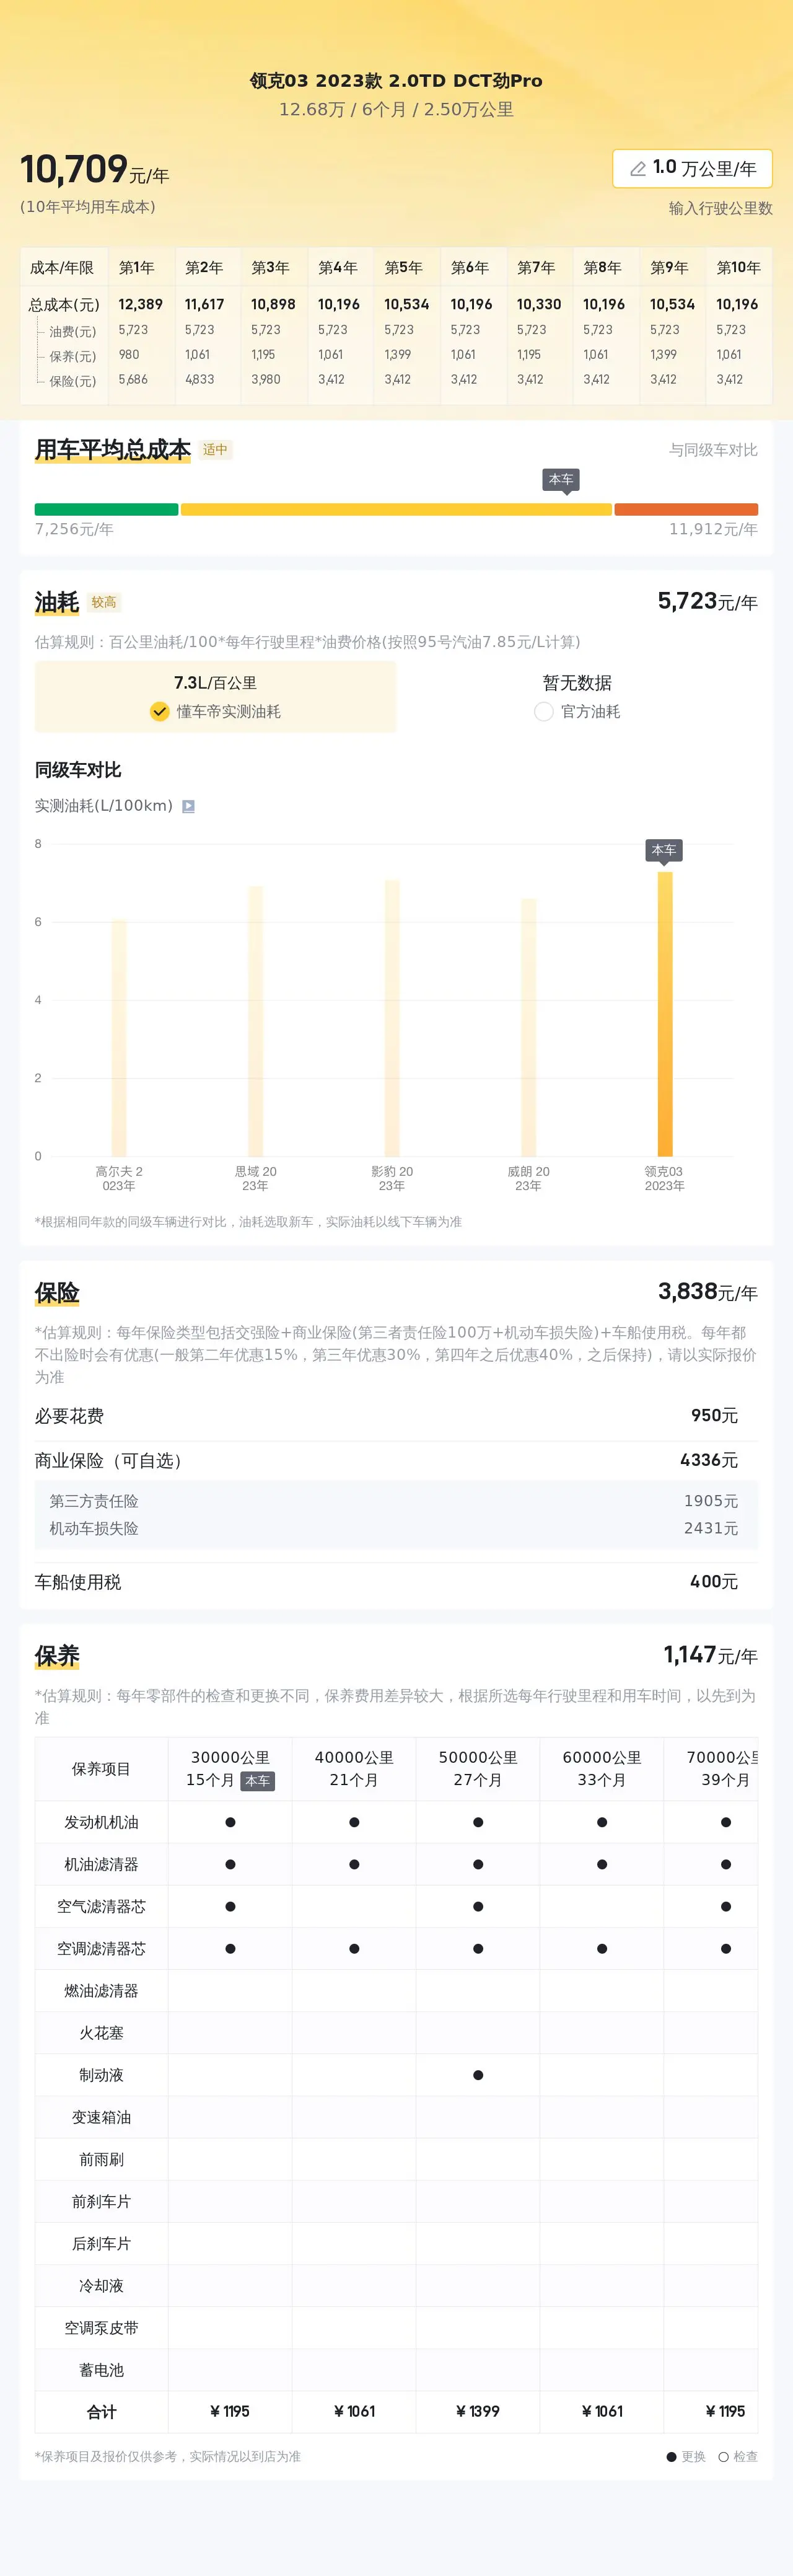This screenshot has width=793, height=2576.
Task: Click the pencil edit icon beside 1.0 万公里/年
Action: [x=637, y=169]
